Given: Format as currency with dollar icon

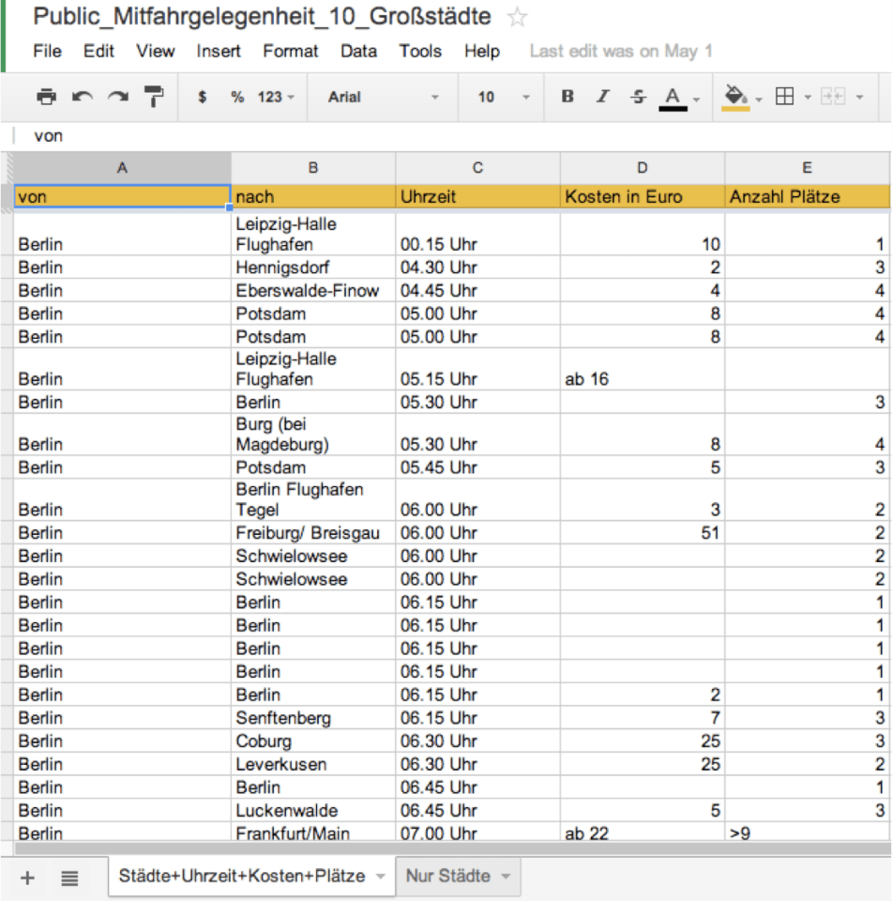Looking at the screenshot, I should point(202,97).
